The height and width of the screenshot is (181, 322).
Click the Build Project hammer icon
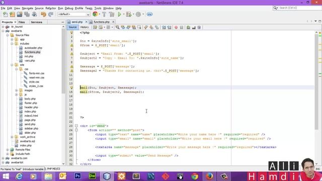(104, 14)
